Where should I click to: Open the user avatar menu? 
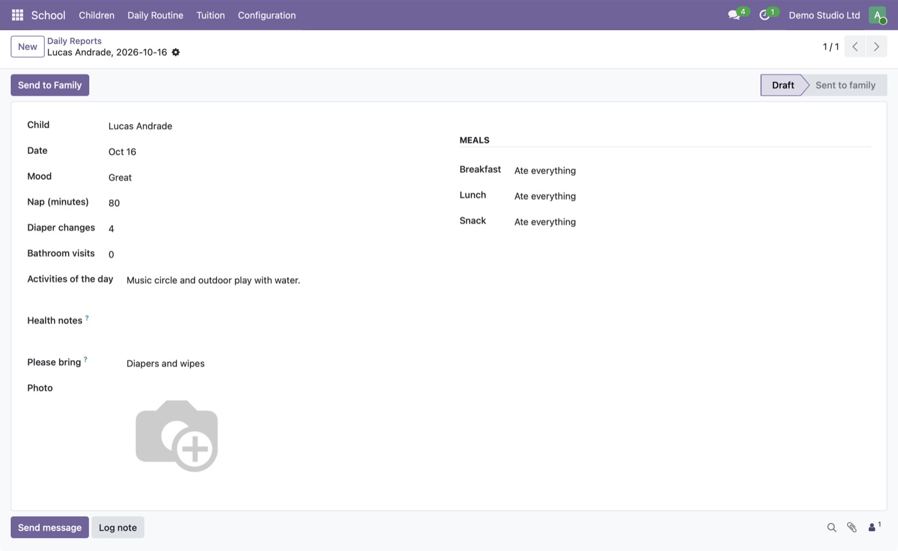[877, 15]
